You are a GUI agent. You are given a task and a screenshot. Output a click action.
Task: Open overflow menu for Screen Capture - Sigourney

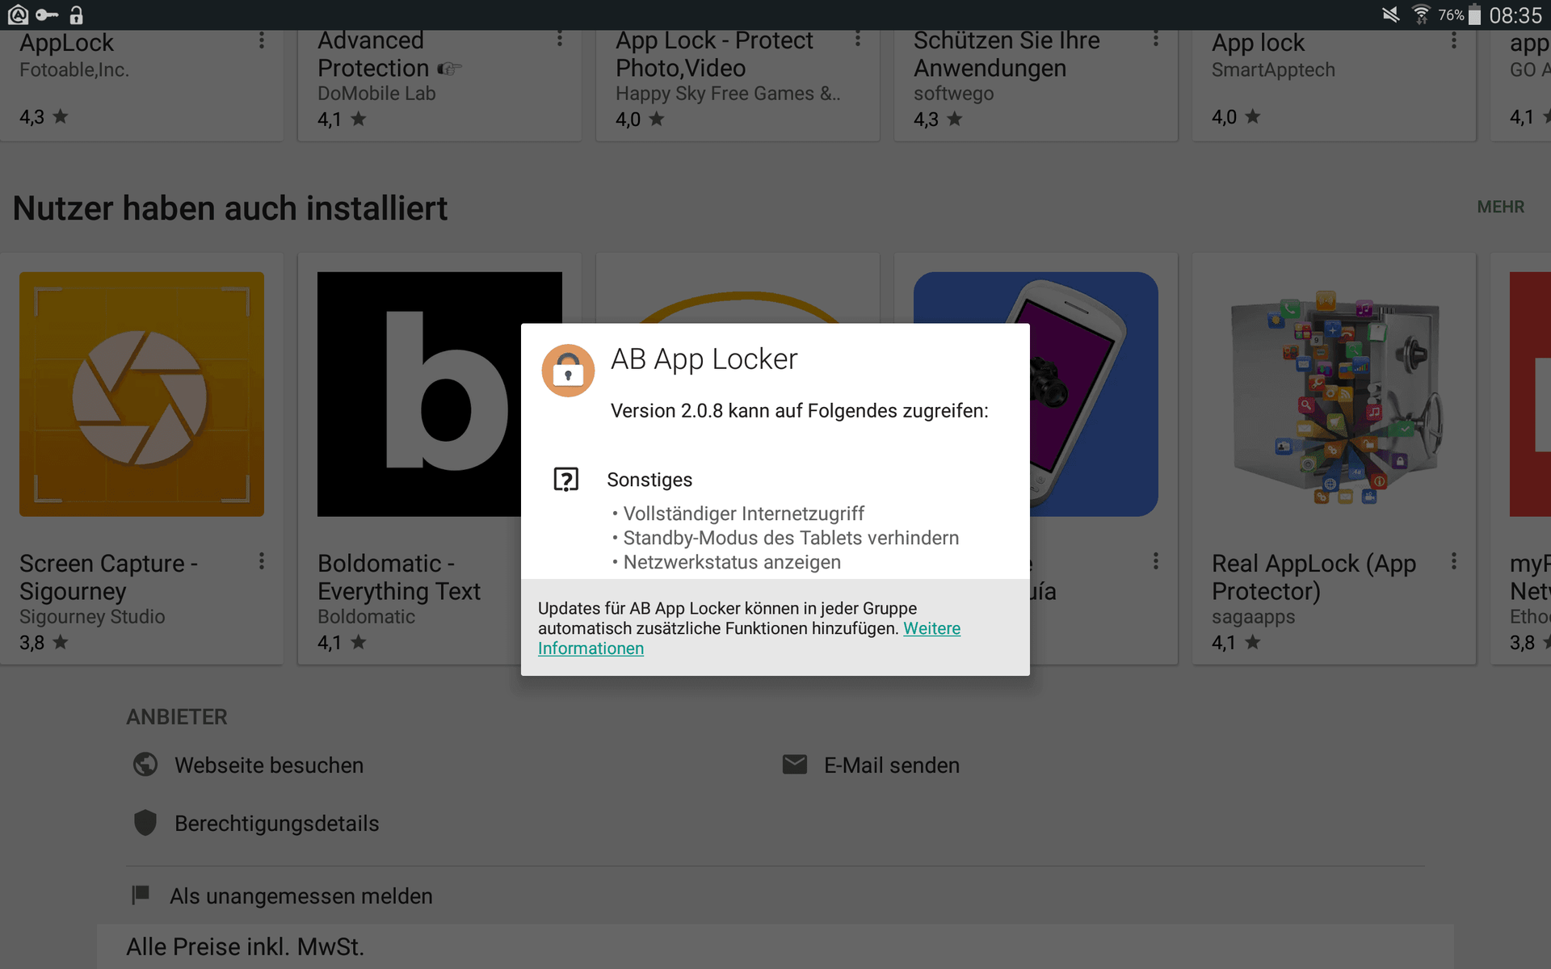tap(261, 561)
